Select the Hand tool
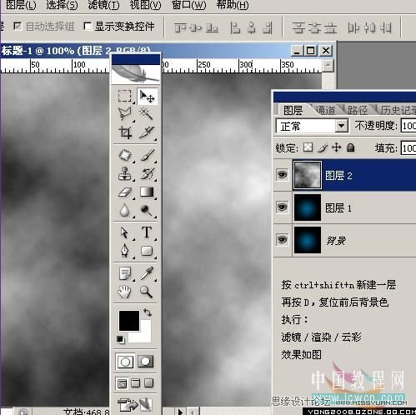The height and width of the screenshot is (415, 416). [125, 292]
